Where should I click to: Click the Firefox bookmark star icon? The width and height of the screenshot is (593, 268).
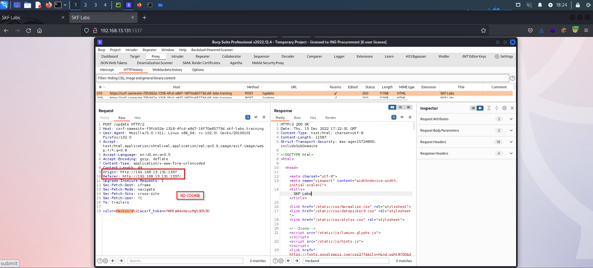click(x=483, y=30)
